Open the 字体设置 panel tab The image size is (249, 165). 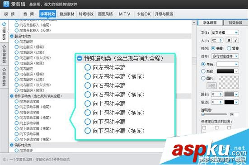coord(210,23)
